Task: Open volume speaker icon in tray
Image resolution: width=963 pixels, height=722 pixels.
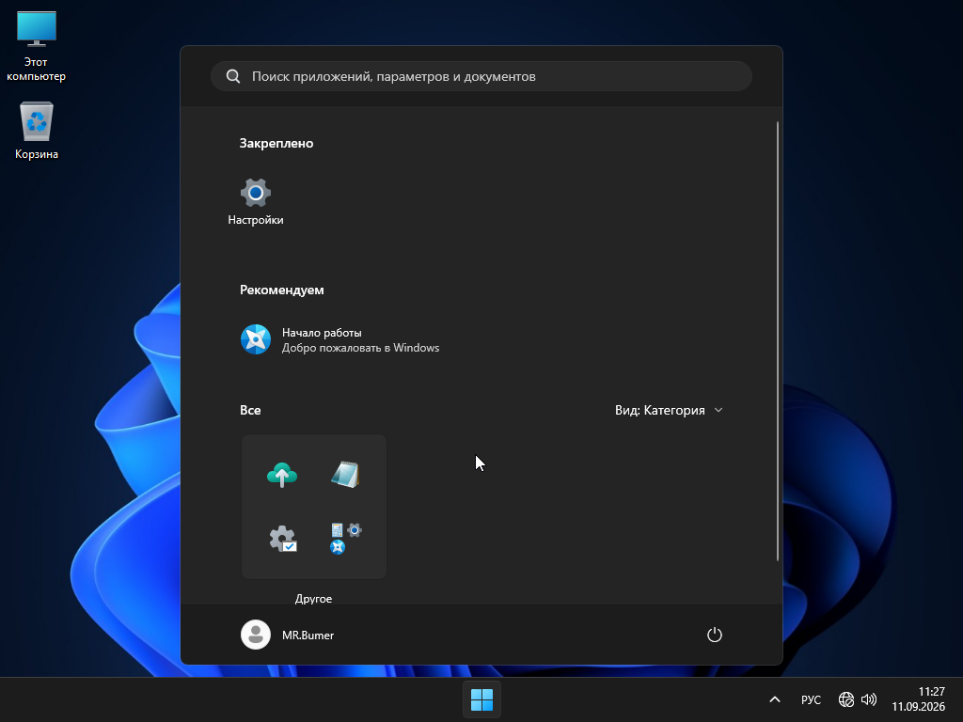Action: coord(868,699)
